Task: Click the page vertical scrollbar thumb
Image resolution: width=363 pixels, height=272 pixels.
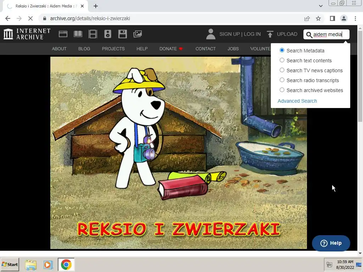Action: click(x=360, y=76)
